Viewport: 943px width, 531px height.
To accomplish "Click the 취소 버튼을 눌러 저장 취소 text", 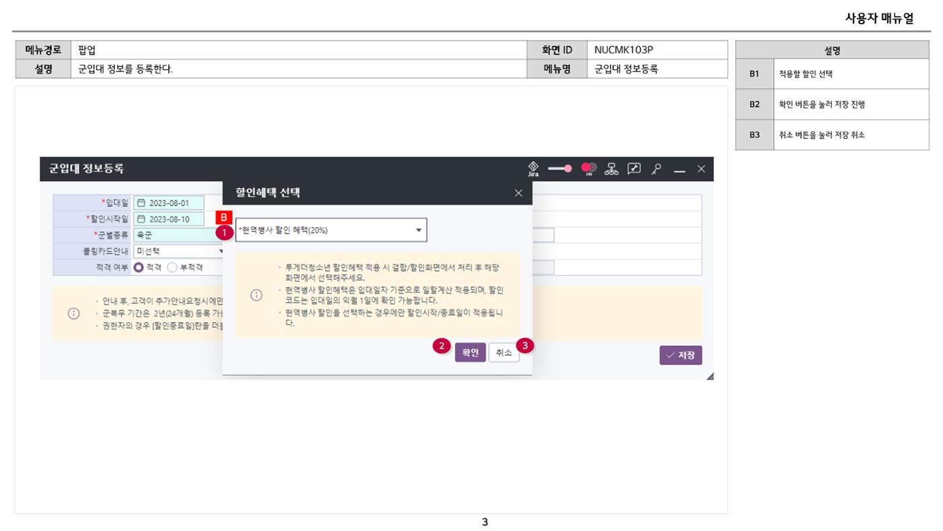I will tap(822, 135).
